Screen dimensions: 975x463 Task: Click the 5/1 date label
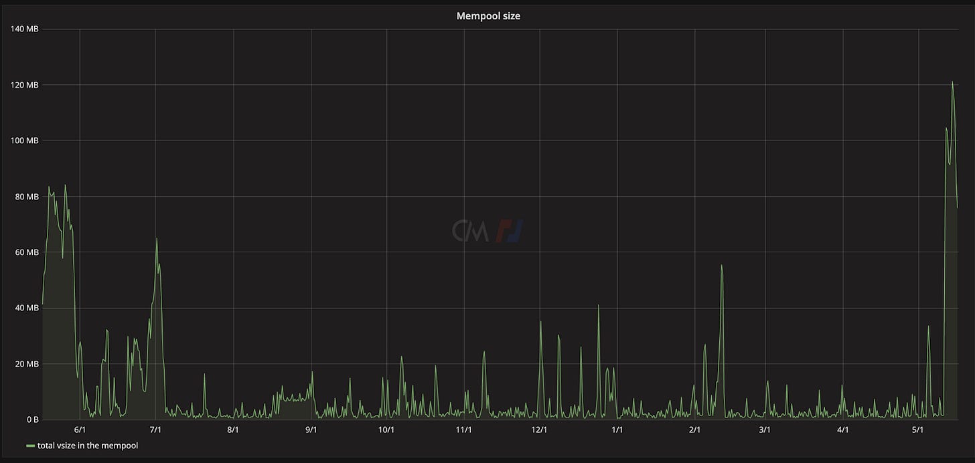pyautogui.click(x=918, y=430)
